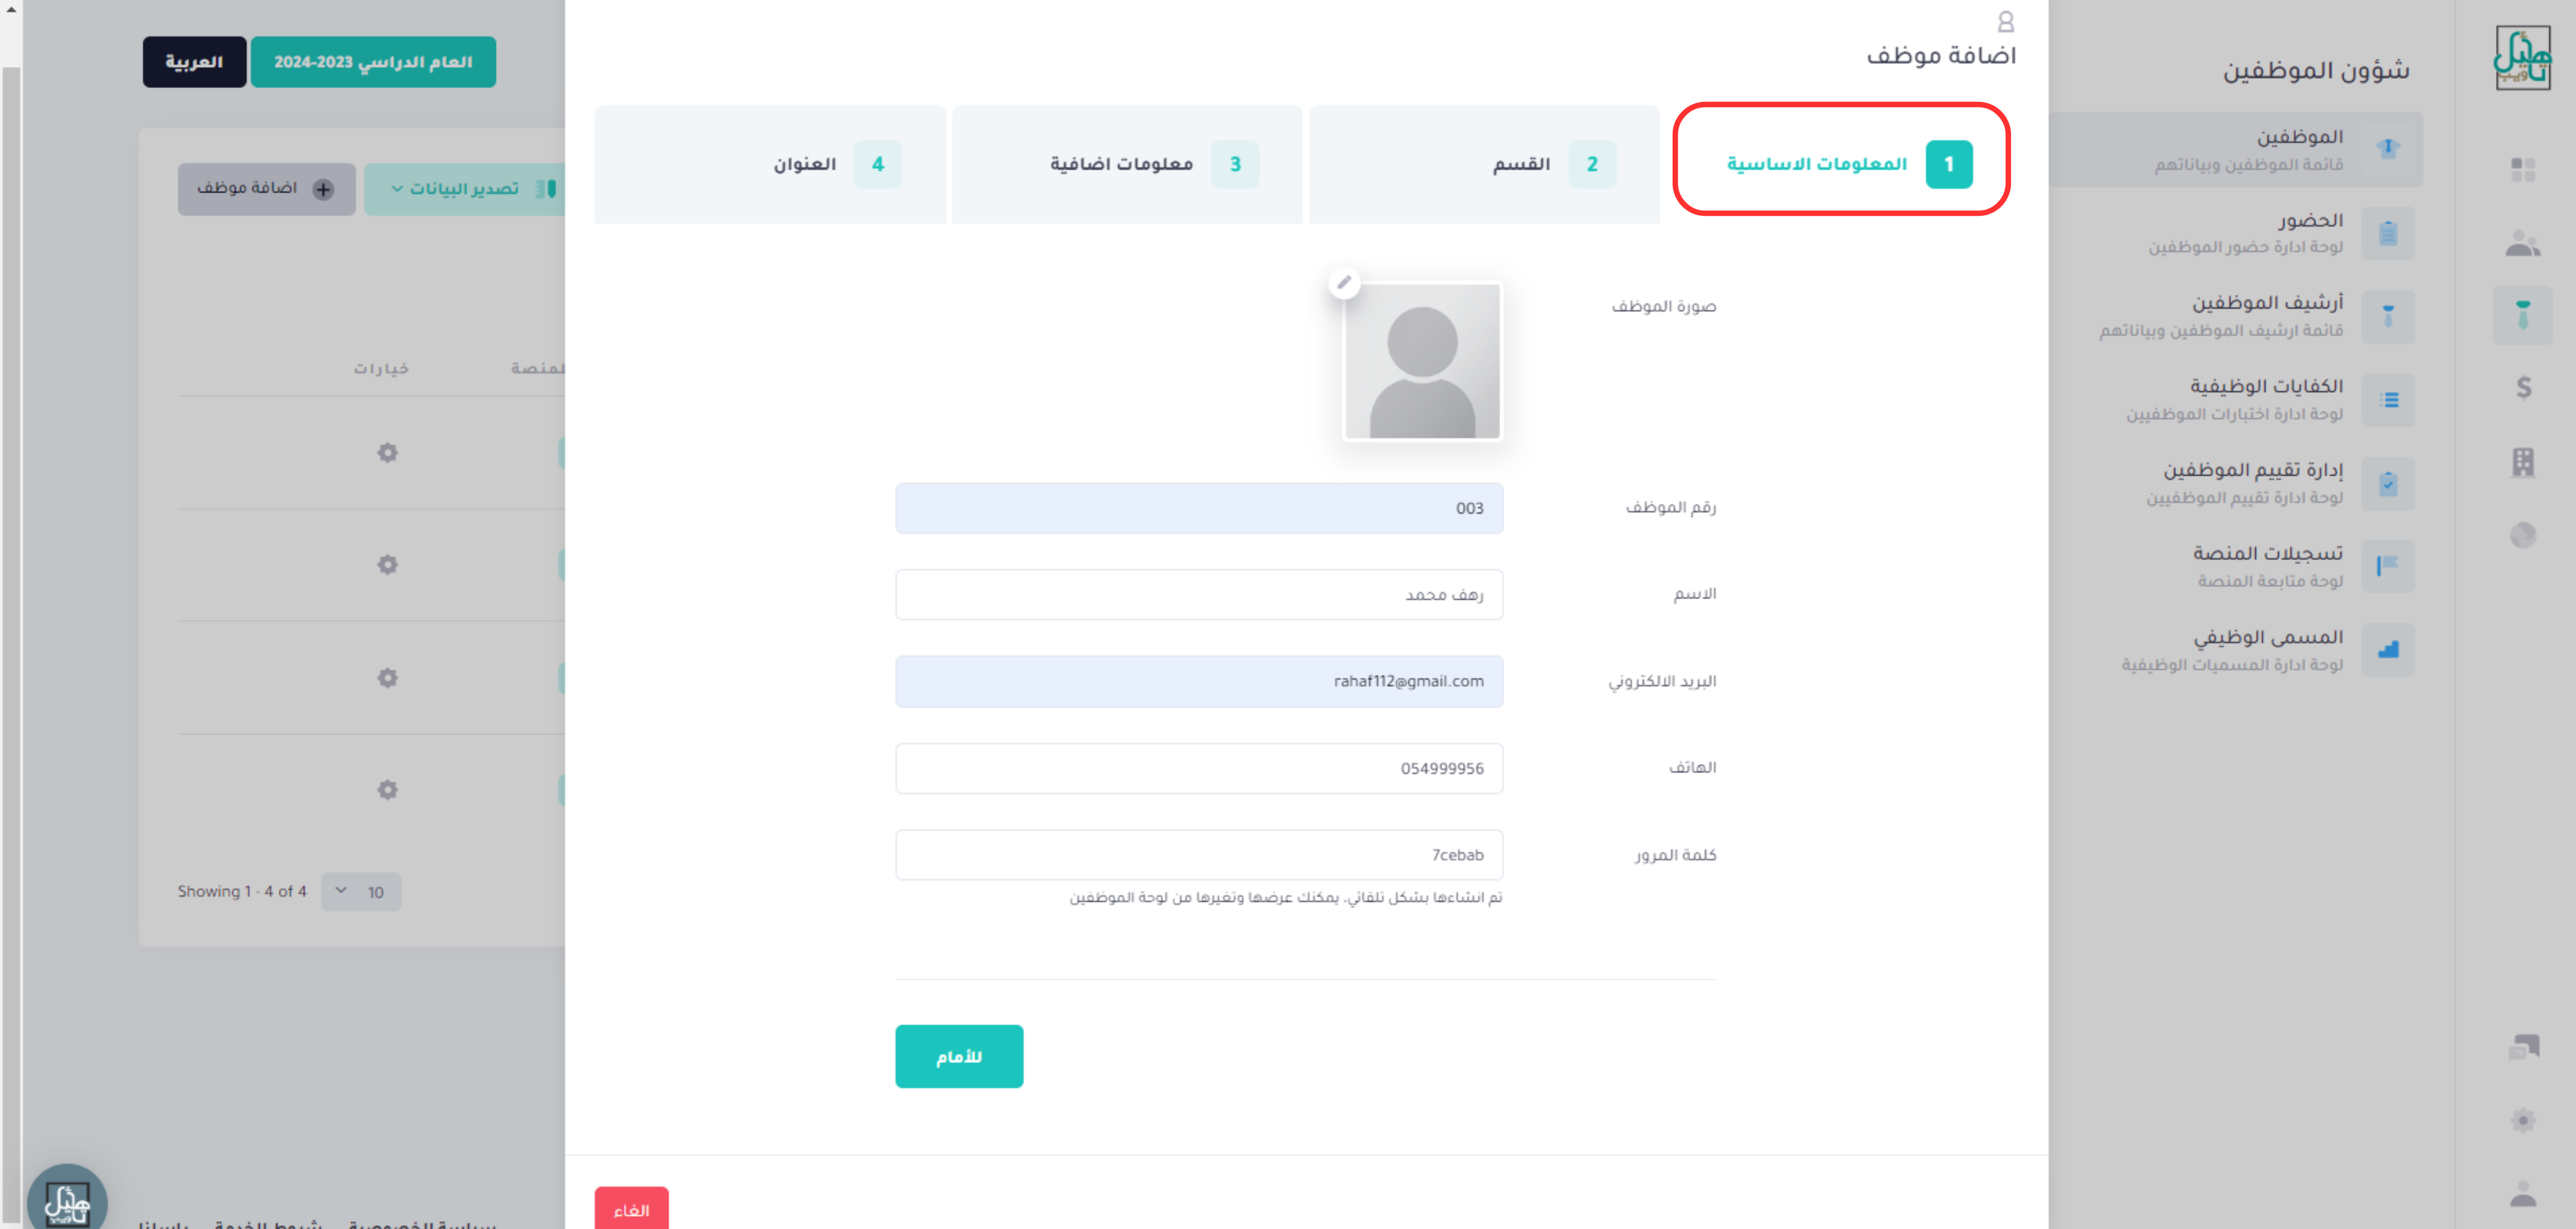This screenshot has height=1229, width=2576.
Task: Open the pie chart reports icon in rail
Action: (2523, 535)
